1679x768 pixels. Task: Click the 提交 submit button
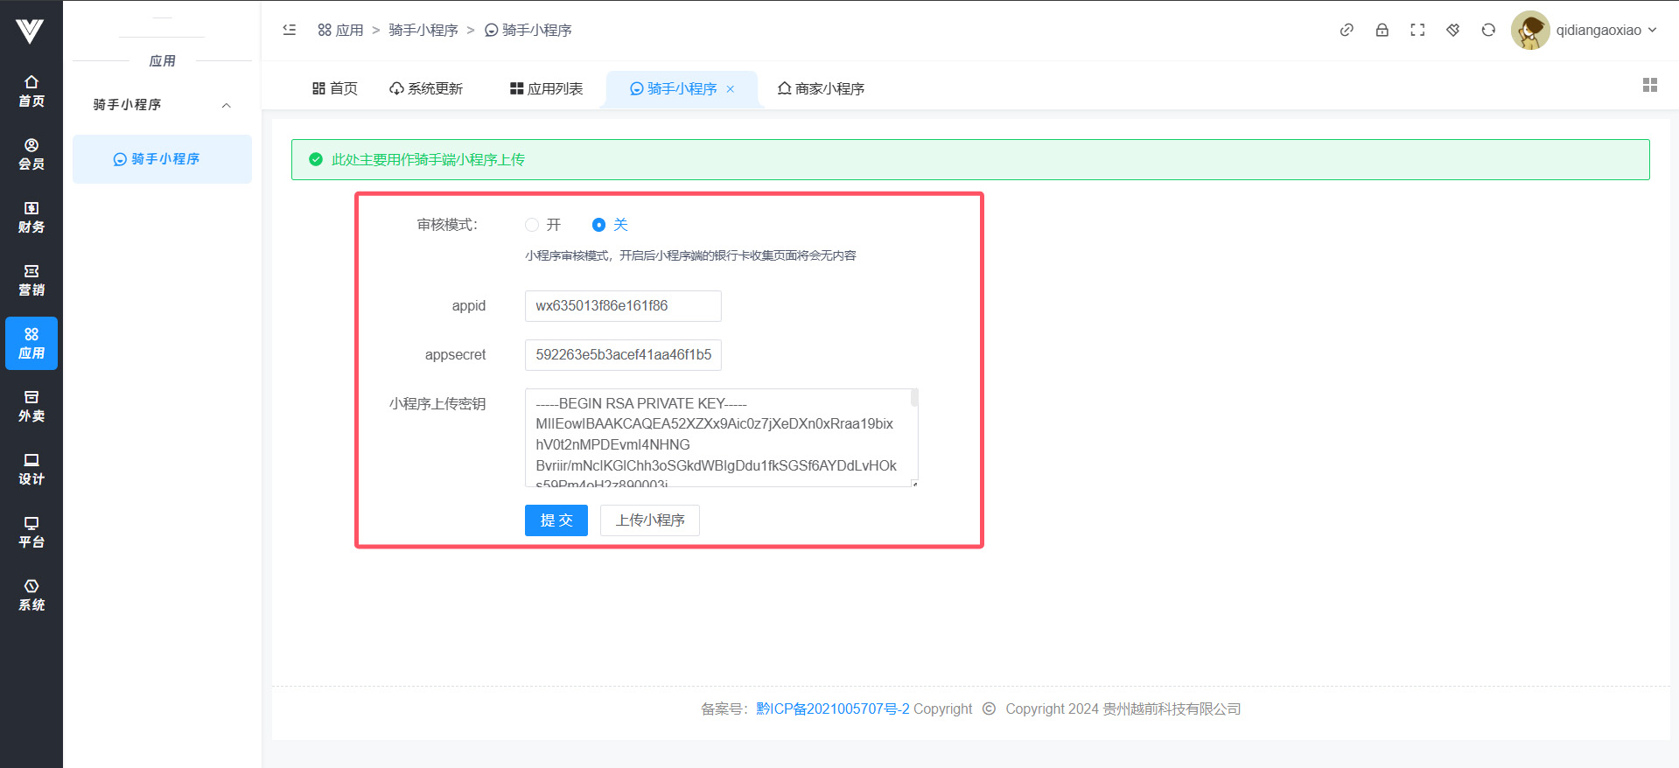click(x=556, y=520)
